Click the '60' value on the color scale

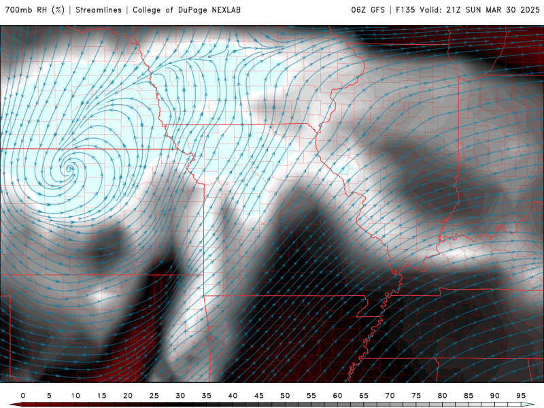(337, 396)
